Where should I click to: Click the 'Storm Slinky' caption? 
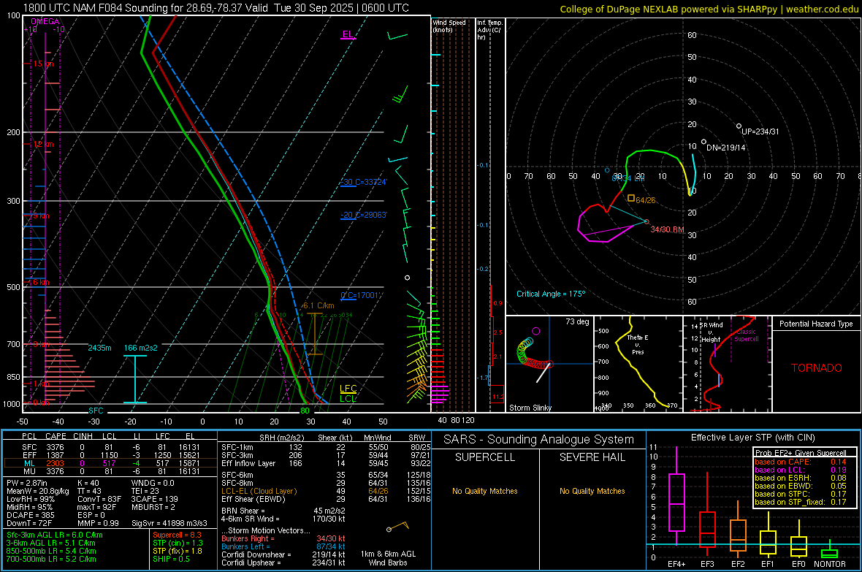(x=530, y=408)
